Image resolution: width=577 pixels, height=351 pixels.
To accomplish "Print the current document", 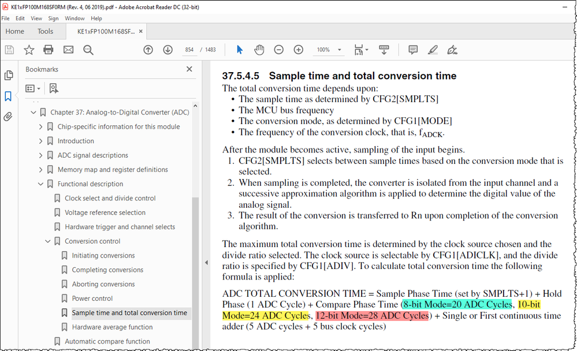I will (x=49, y=50).
